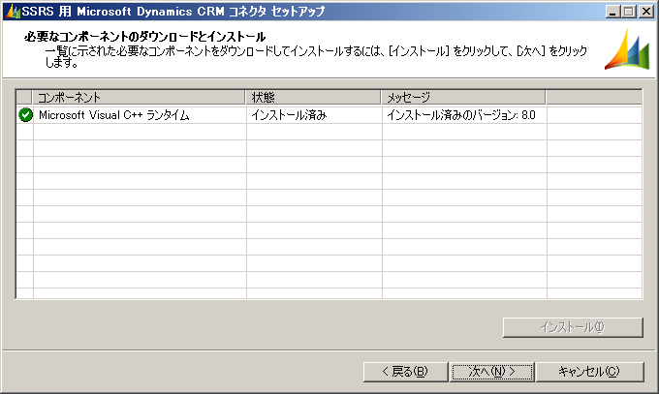659x394 pixels.
Task: Click the コンポーネント column header
Action: (139, 98)
